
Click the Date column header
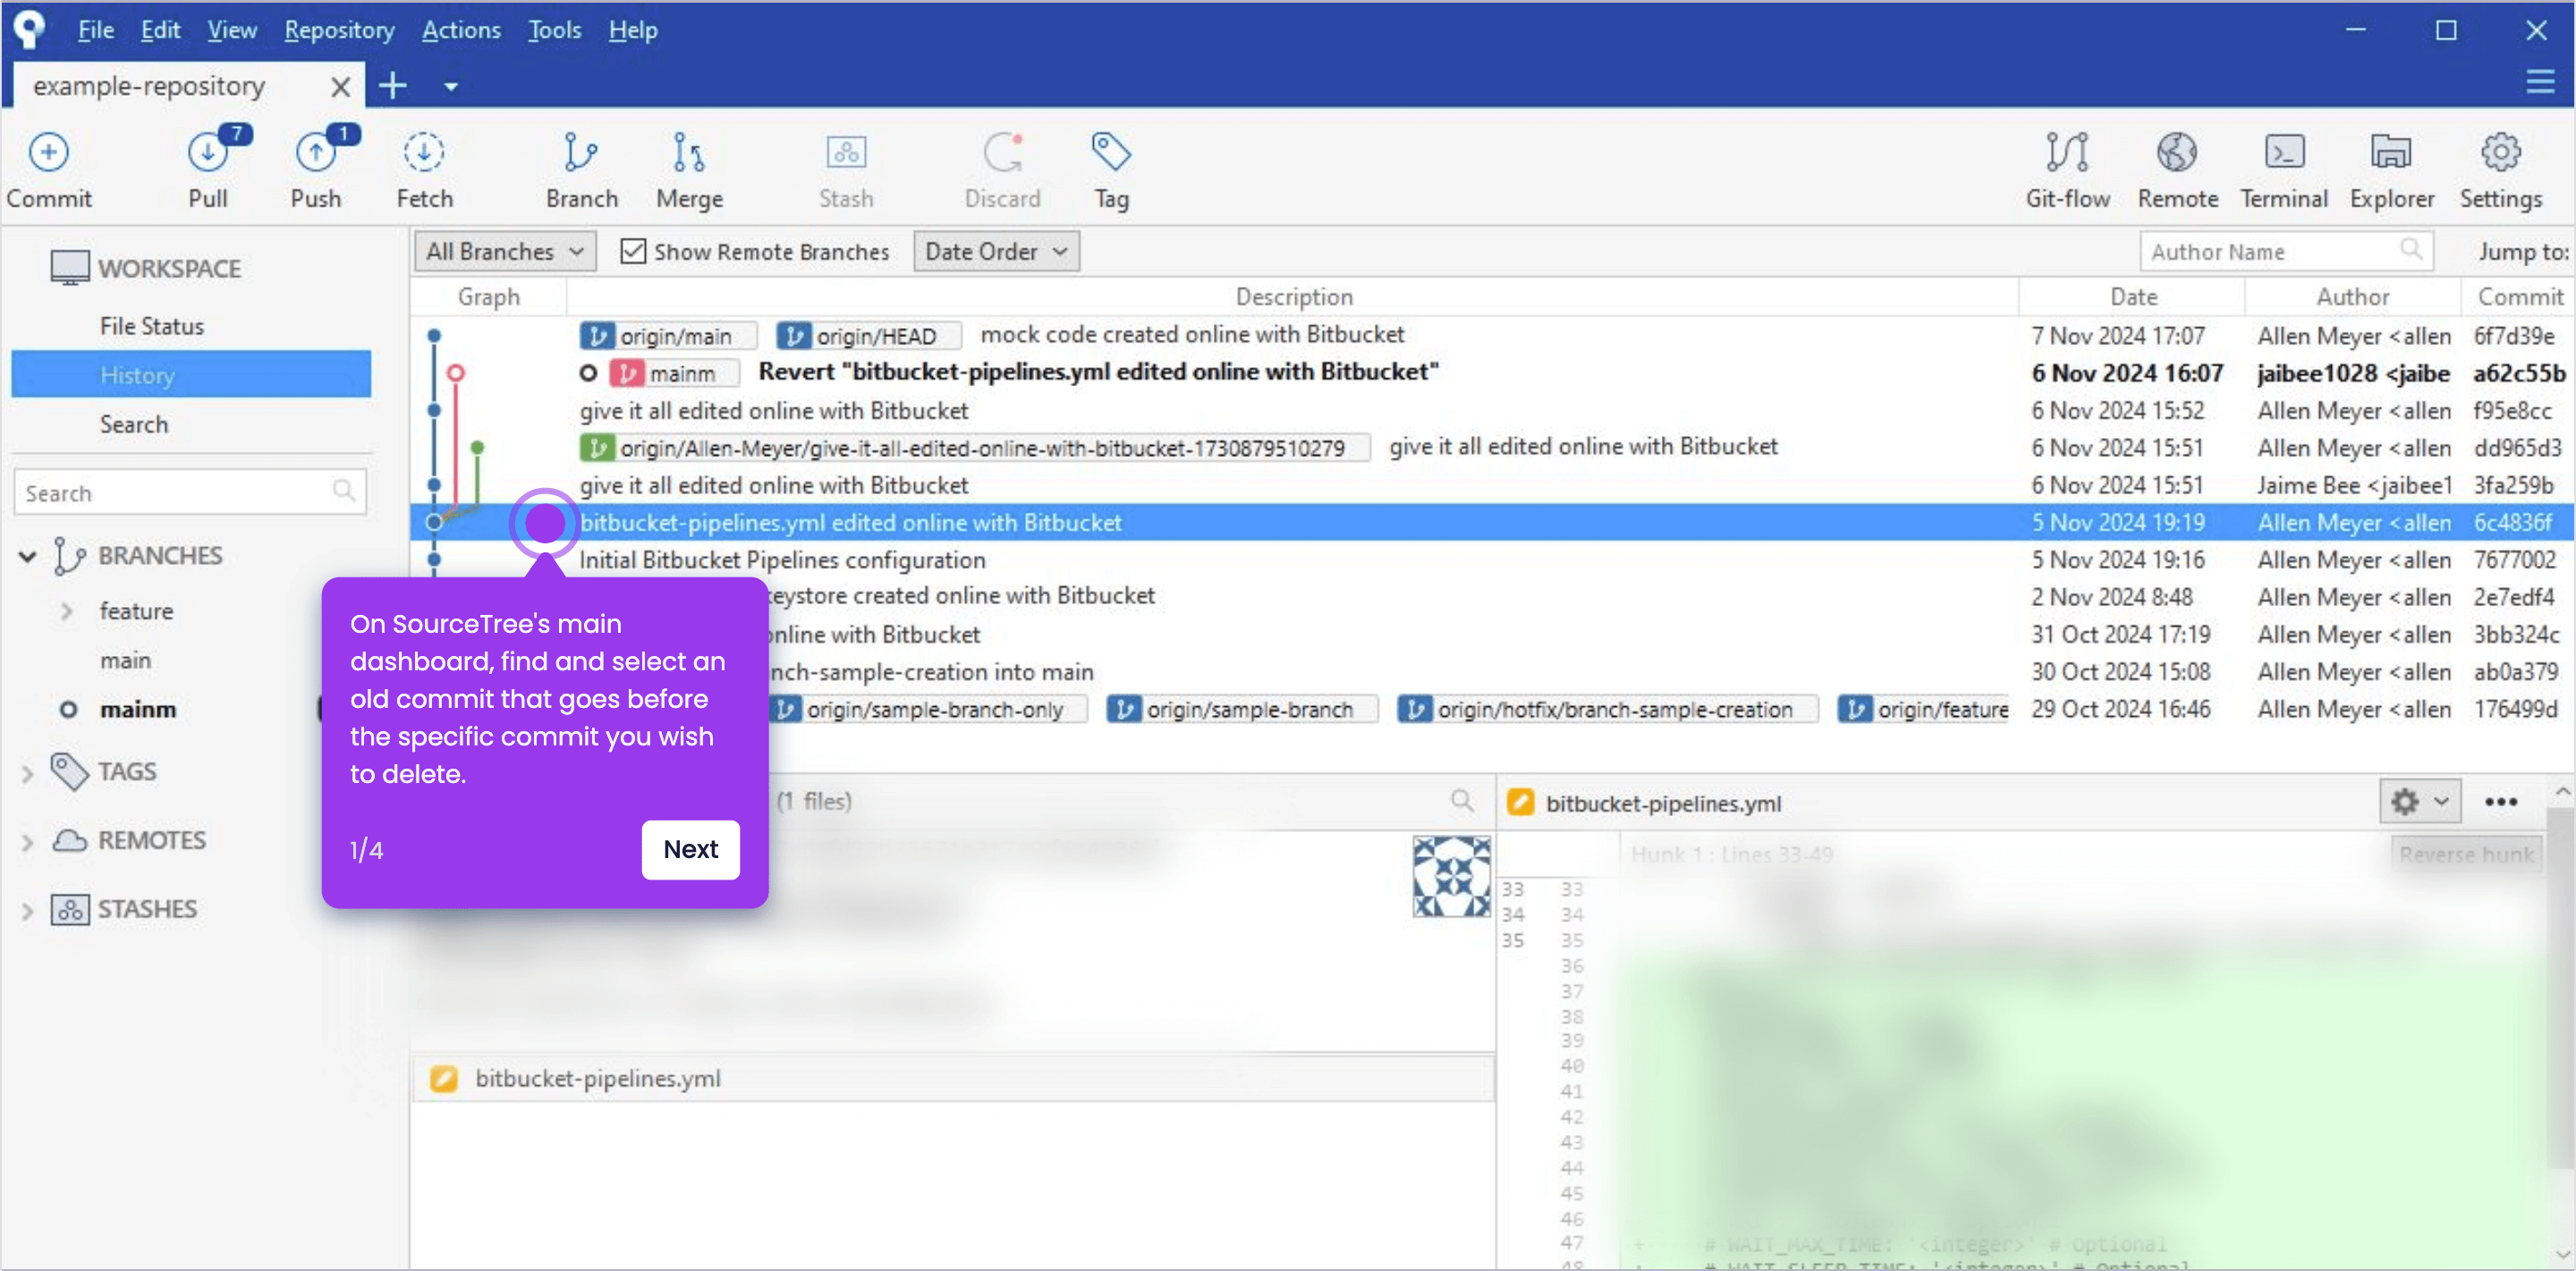[2133, 297]
